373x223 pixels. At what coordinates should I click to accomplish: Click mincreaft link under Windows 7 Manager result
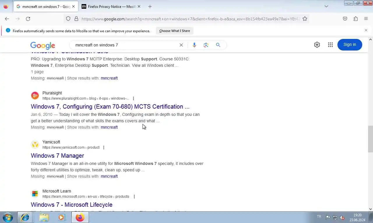pyautogui.click(x=109, y=176)
